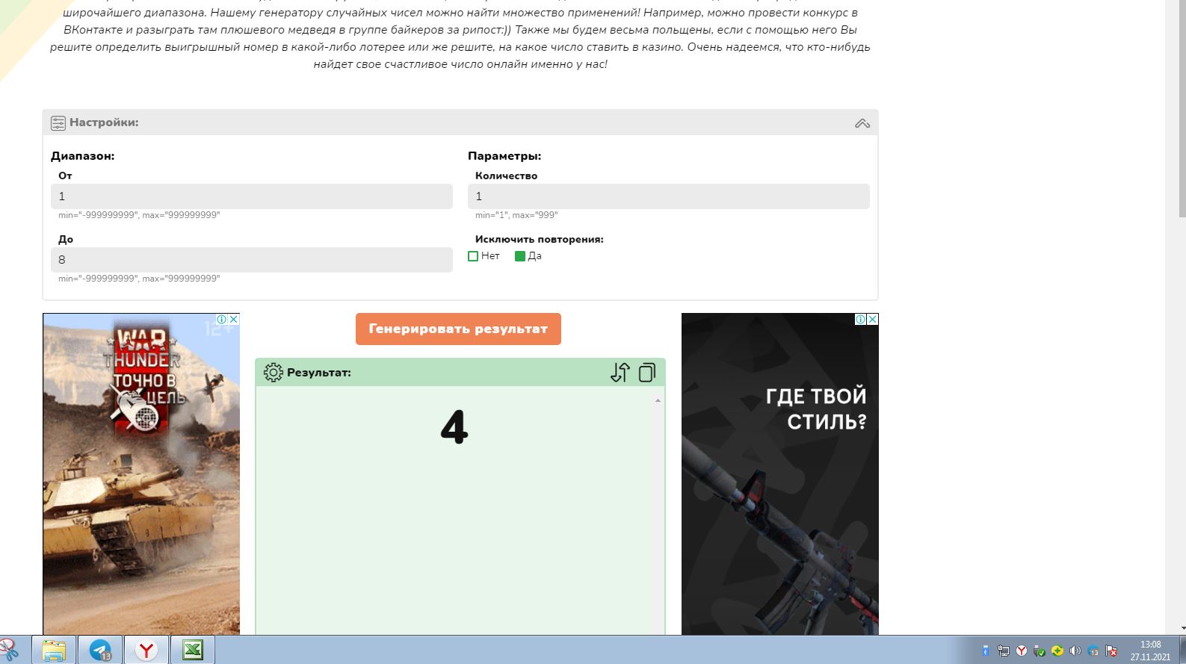Open Excel from the taskbar

[193, 650]
